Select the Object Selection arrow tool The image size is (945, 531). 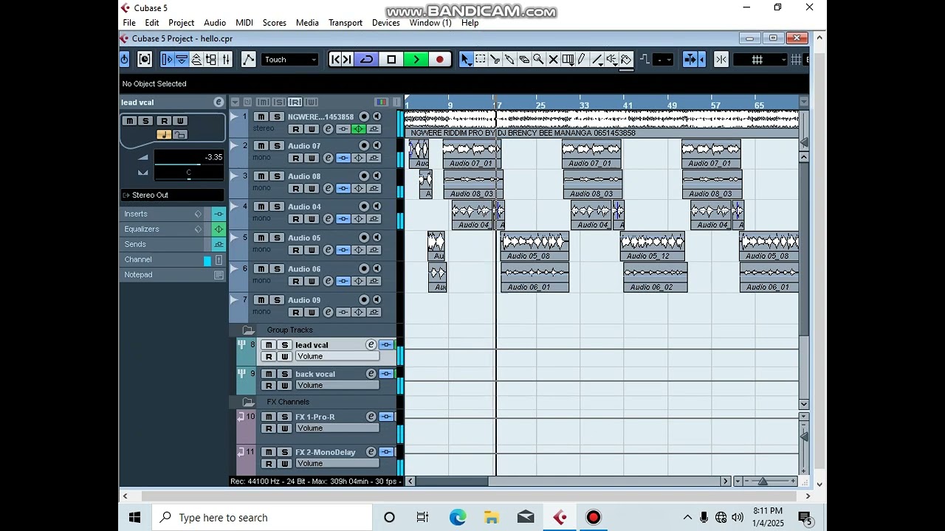[466, 60]
